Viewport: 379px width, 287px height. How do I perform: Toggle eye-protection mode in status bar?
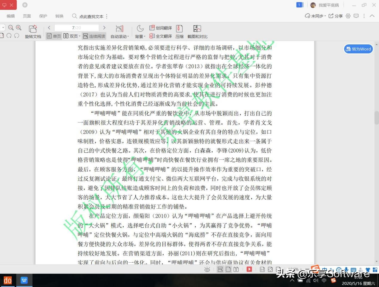(x=207, y=269)
